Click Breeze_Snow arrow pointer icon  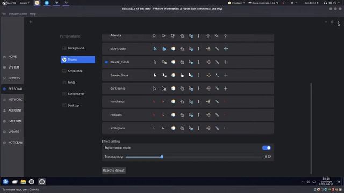(x=155, y=75)
